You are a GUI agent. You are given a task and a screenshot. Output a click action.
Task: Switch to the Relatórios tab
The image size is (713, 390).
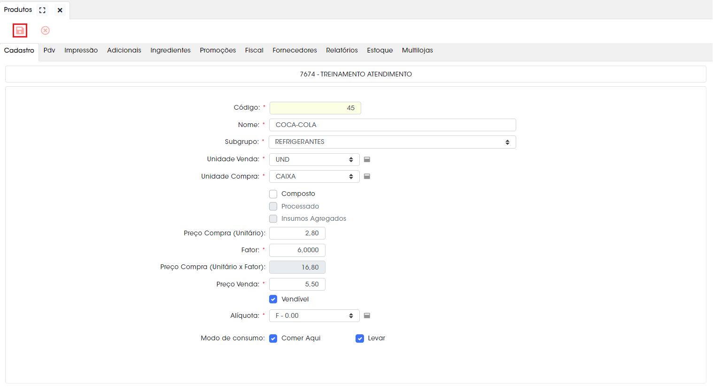point(342,50)
